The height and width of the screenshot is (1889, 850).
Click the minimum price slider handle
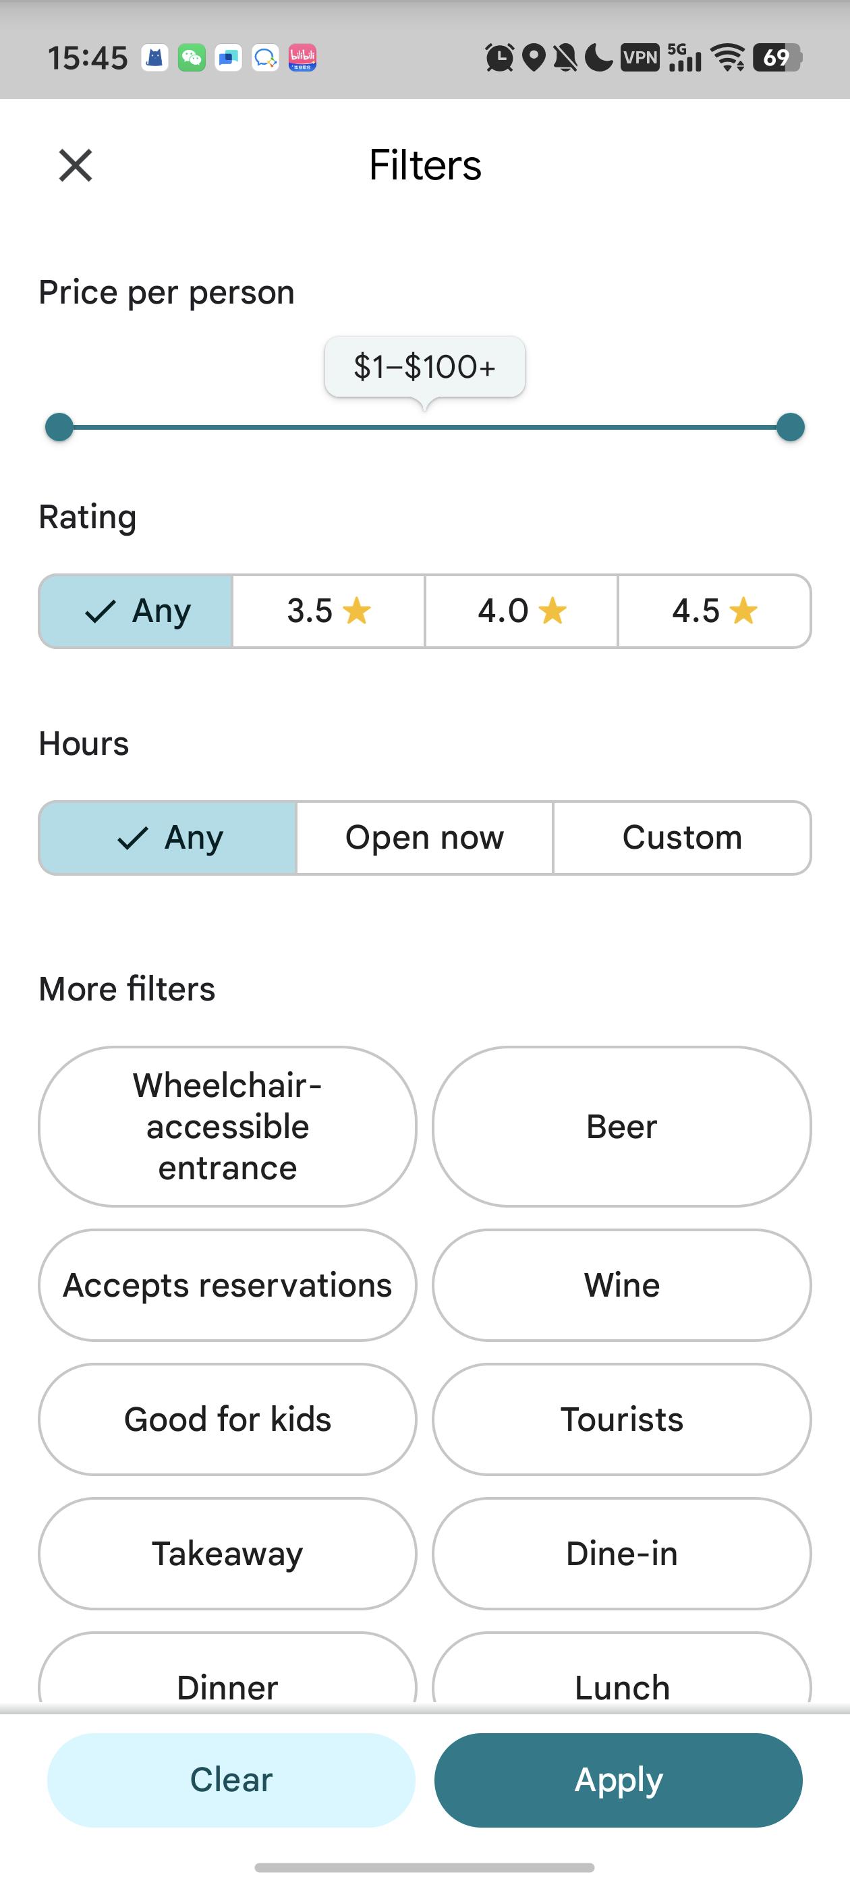(59, 427)
